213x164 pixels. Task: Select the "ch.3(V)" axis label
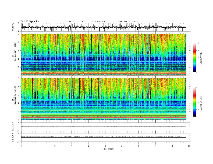tap(13, 127)
